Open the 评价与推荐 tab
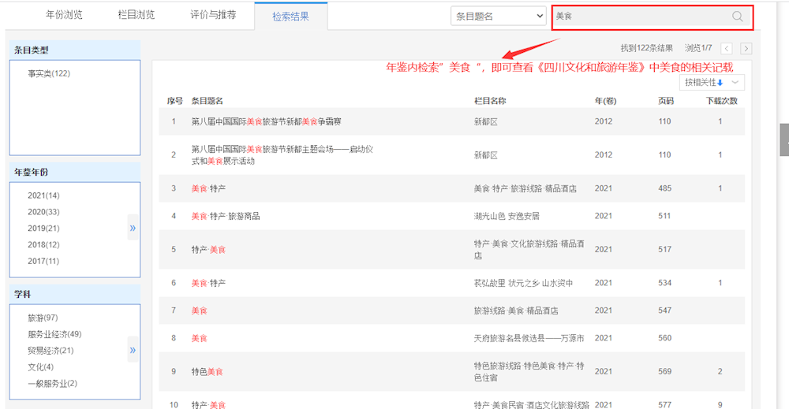Image resolution: width=789 pixels, height=409 pixels. point(213,15)
